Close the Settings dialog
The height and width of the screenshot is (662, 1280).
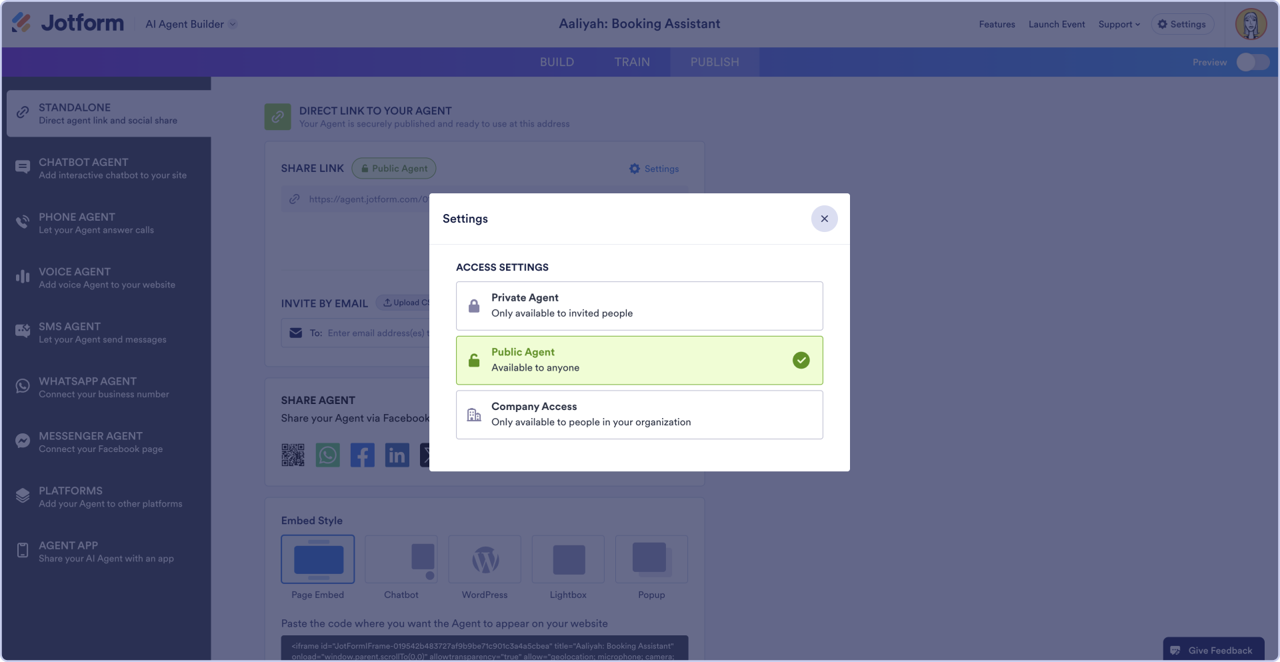[824, 219]
